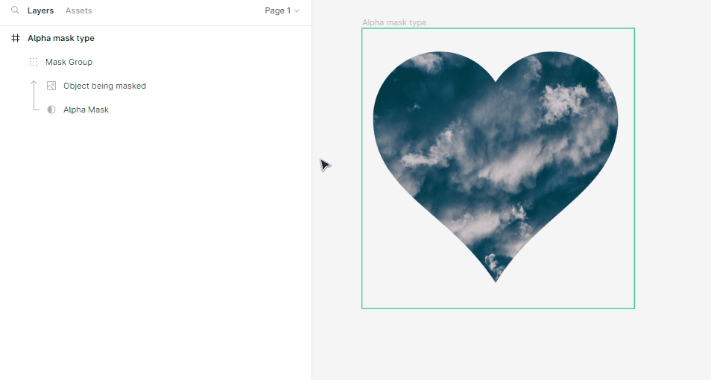
Task: Select the Alpha Mask layer name
Action: tap(86, 110)
